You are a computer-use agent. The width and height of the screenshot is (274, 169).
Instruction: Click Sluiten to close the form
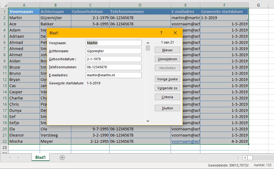tap(167, 108)
